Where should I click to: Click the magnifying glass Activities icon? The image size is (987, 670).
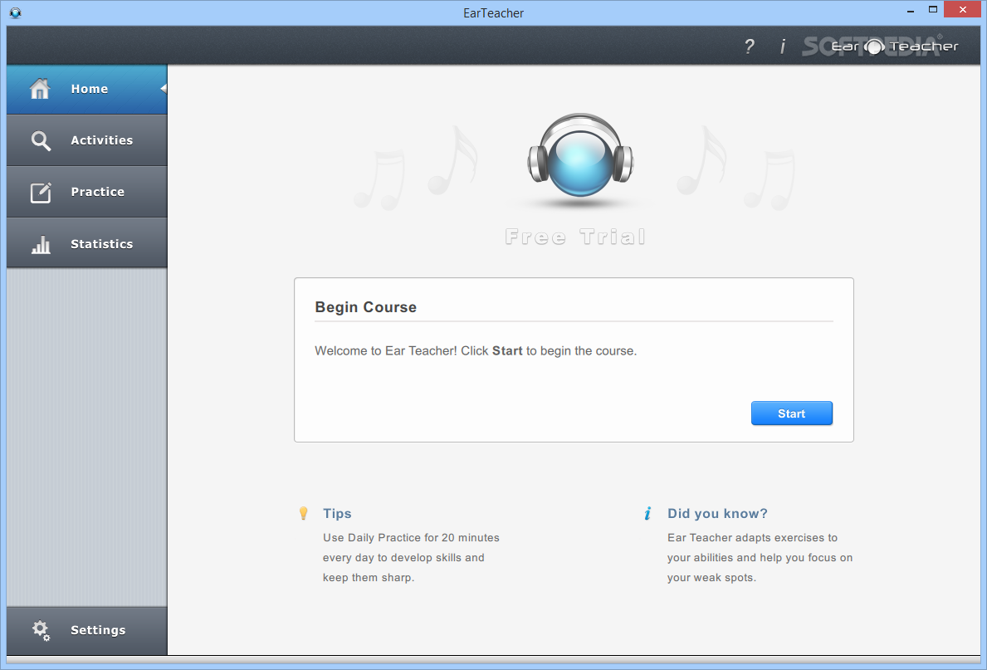coord(41,140)
